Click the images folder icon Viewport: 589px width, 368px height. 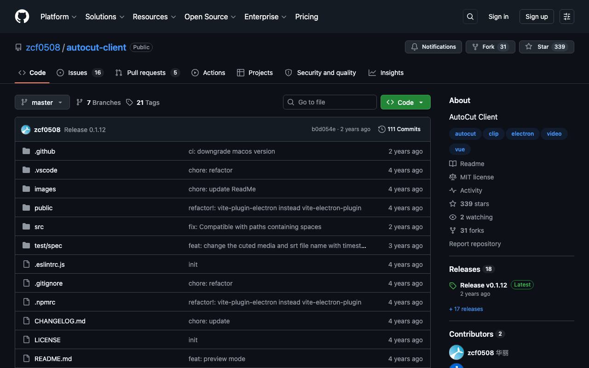(26, 189)
